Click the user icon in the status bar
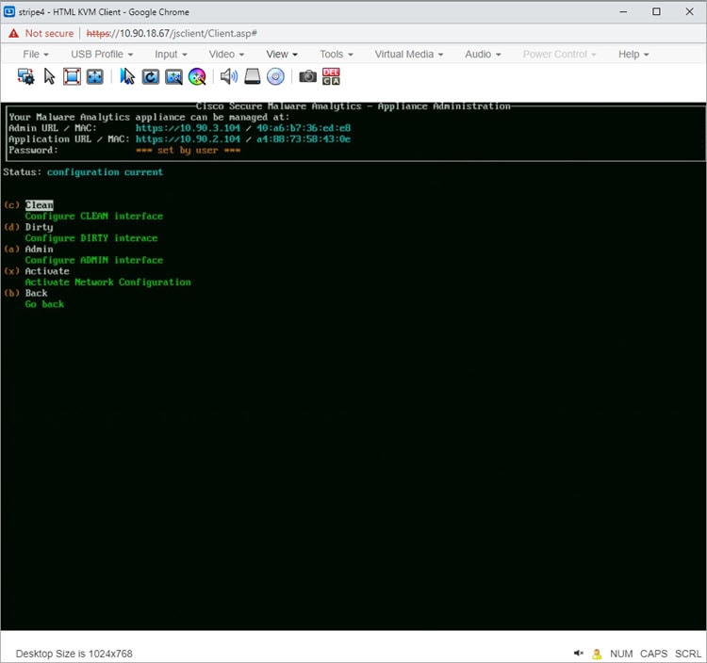 coord(597,654)
